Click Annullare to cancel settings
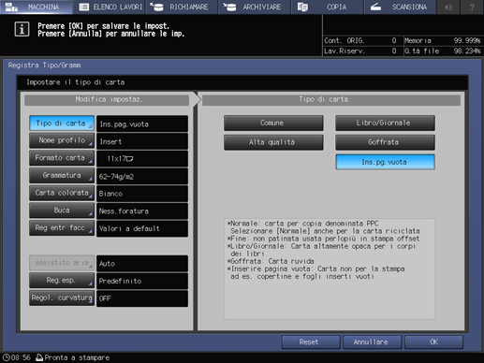Screen dimensions: 484x363 pos(373,342)
